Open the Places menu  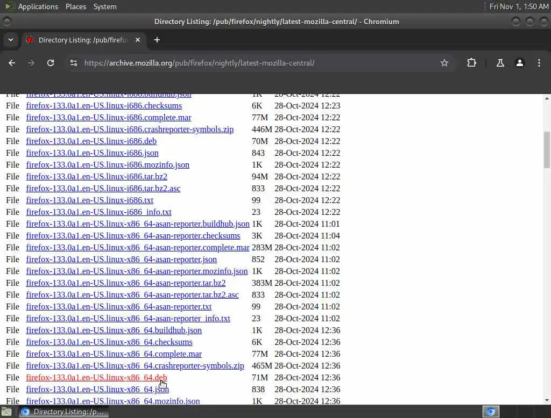76,6
